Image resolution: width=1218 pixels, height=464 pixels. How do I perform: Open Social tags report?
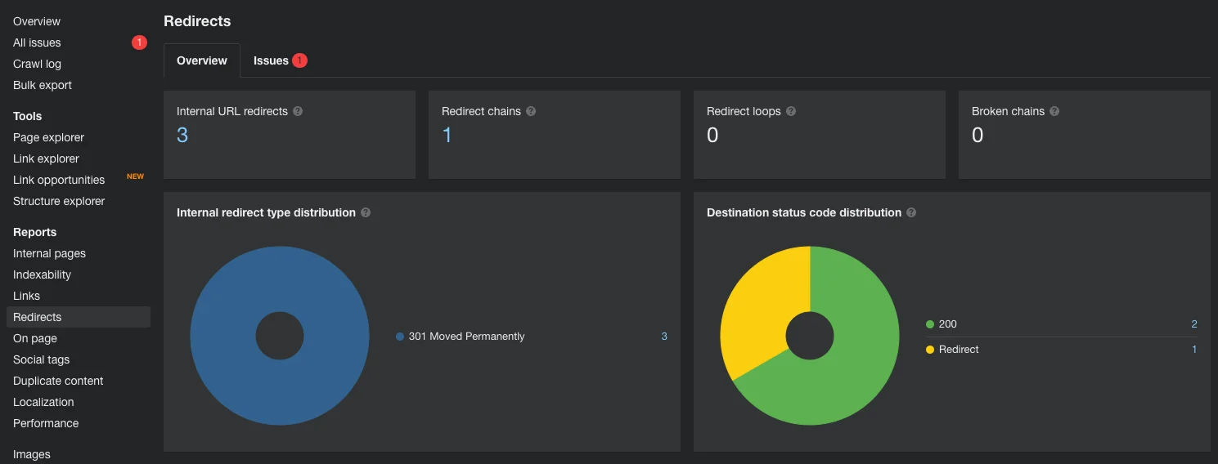pyautogui.click(x=41, y=359)
